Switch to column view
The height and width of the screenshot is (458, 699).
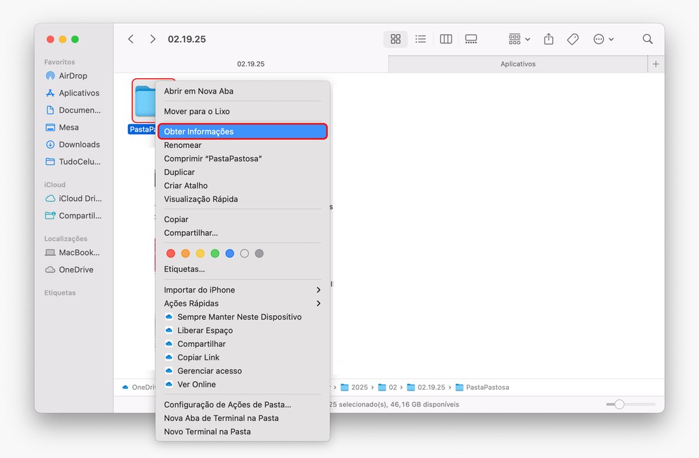pos(446,39)
